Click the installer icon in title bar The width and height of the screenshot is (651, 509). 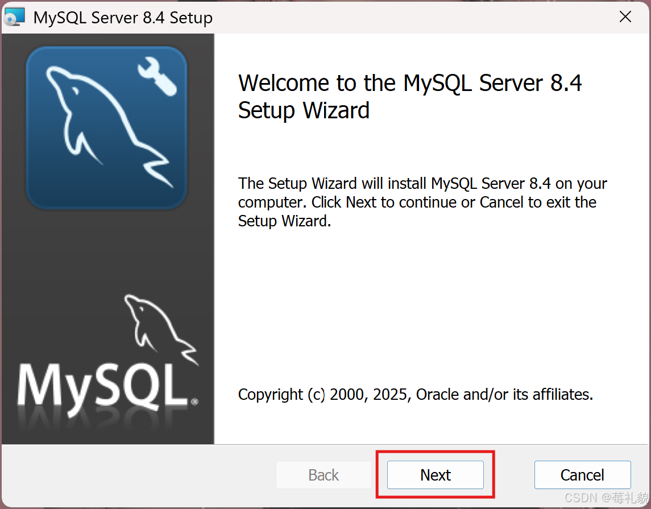15,17
